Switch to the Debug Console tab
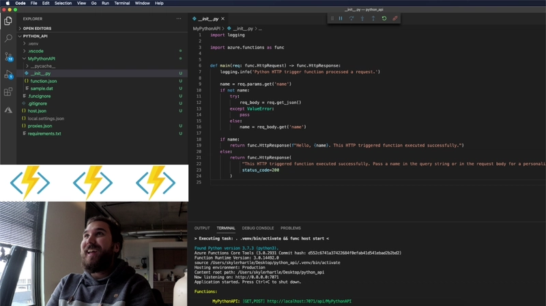The image size is (546, 306). [x=258, y=228]
